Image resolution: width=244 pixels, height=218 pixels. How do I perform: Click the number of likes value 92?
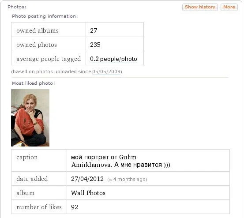(75, 207)
